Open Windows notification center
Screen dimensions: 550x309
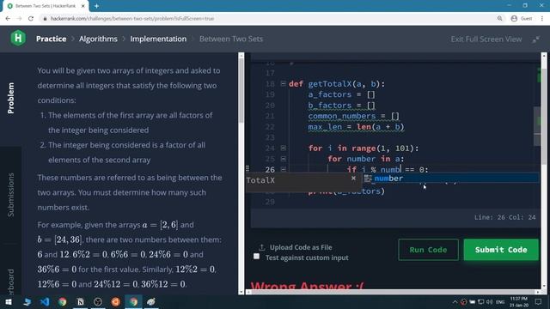539,302
